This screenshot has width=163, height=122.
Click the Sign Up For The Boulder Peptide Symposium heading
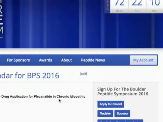point(123,91)
